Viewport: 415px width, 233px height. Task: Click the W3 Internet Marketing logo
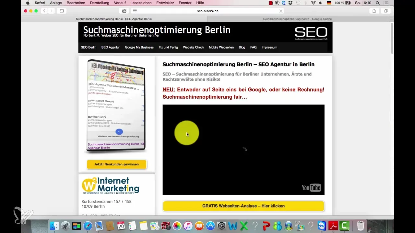(x=111, y=185)
